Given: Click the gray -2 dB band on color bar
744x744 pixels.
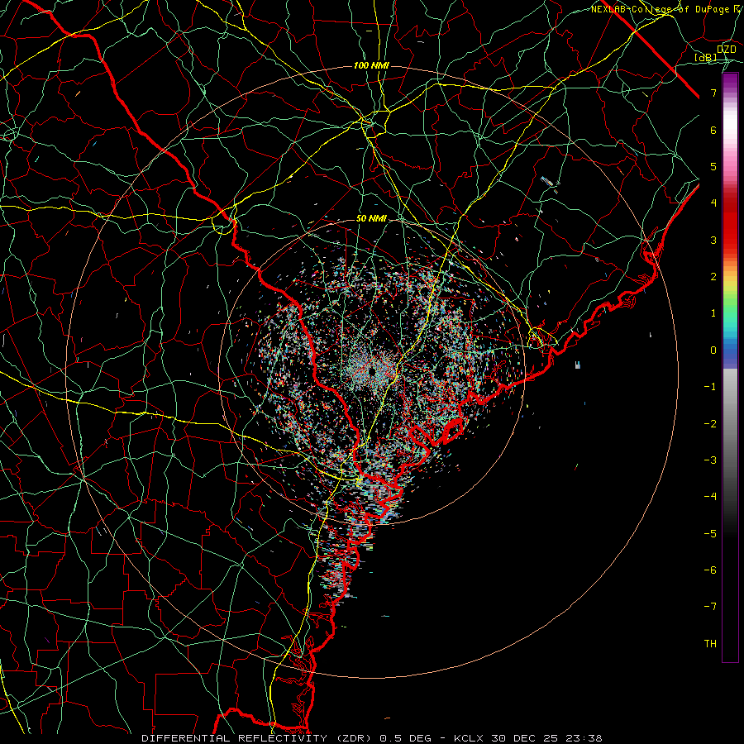Looking at the screenshot, I should click(x=730, y=423).
